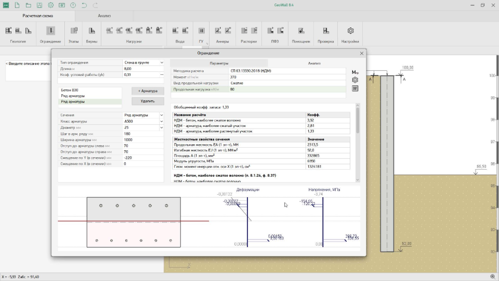This screenshot has width=499, height=281.
Task: Open Настройки from the ribbon
Action: tap(351, 31)
